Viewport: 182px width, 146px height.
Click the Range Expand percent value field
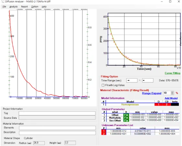click(167, 93)
